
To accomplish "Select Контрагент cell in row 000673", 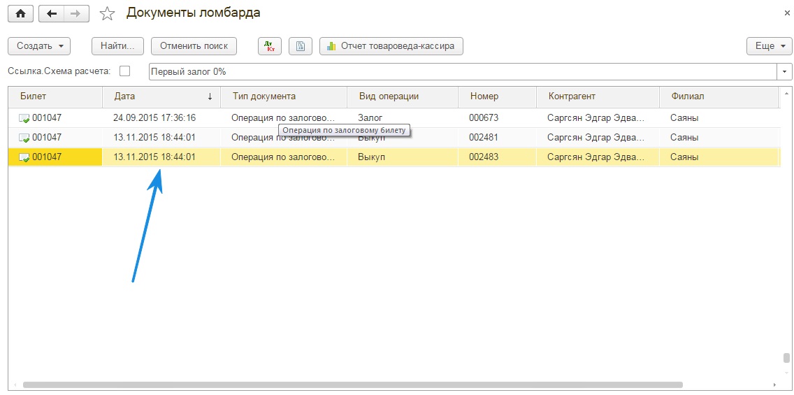I will (598, 118).
